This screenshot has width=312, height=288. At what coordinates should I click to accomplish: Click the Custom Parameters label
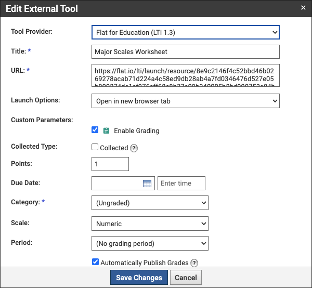(x=42, y=120)
